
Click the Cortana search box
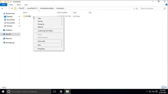pyautogui.click(x=29, y=91)
